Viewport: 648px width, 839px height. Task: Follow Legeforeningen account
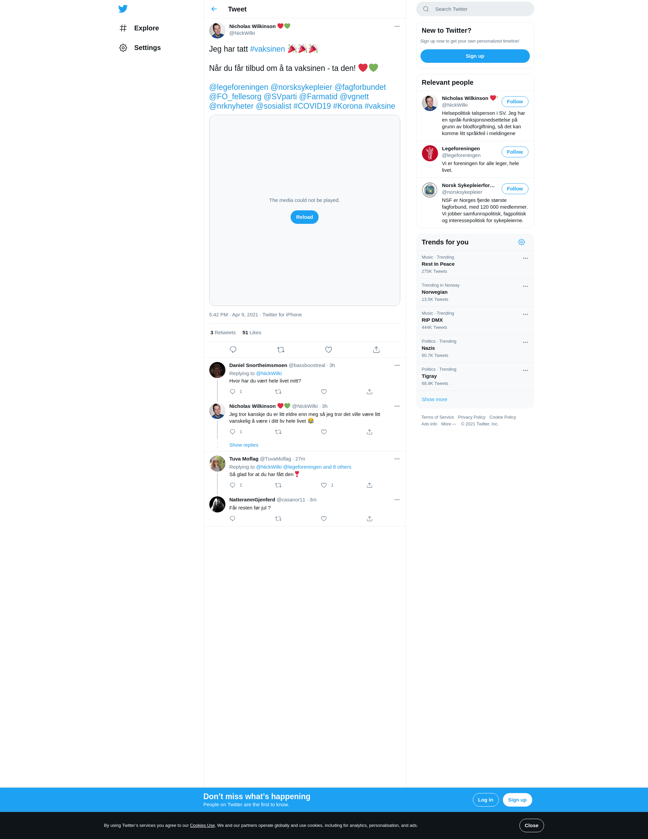pyautogui.click(x=515, y=152)
